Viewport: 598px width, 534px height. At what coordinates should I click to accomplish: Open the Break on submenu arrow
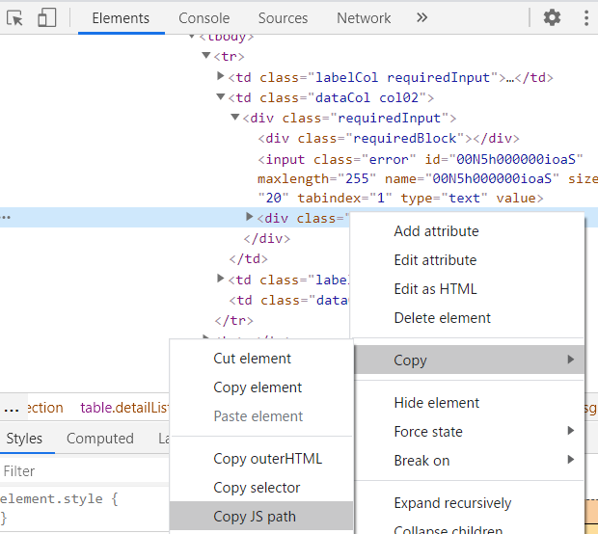(571, 460)
